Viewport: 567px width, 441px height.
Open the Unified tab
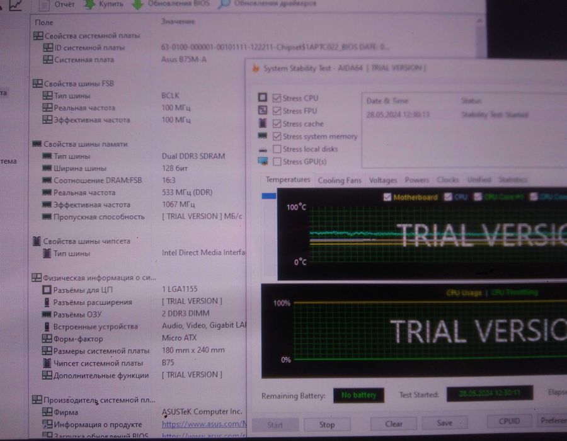[479, 180]
